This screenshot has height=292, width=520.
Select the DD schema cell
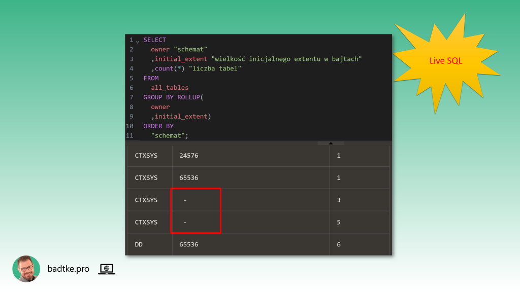pyautogui.click(x=139, y=244)
